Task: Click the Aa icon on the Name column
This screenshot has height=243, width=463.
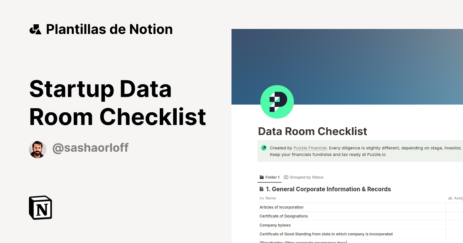Action: pos(262,198)
